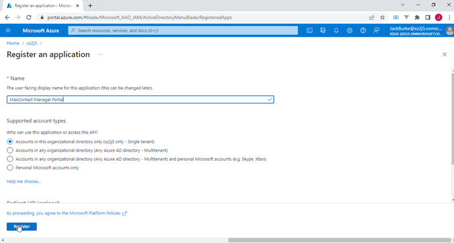
Task: Select Any Azure AD directory Multitenant option
Action: [10, 151]
